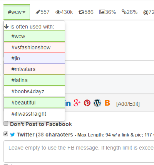Image resolution: width=154 pixels, height=165 pixels.
Task: Check the Don't Post to Facebook box
Action: [x=6, y=123]
